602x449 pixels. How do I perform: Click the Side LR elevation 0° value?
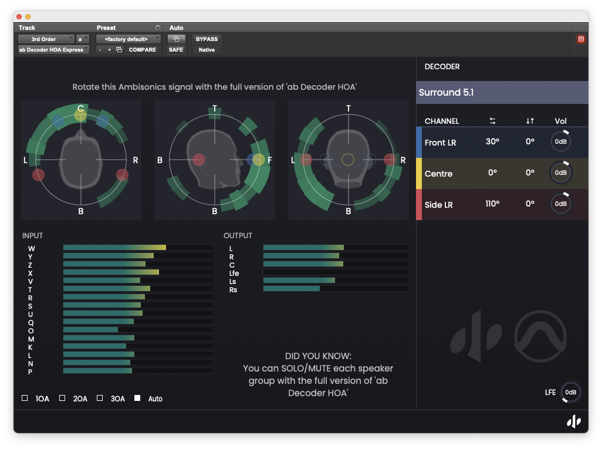click(x=530, y=204)
